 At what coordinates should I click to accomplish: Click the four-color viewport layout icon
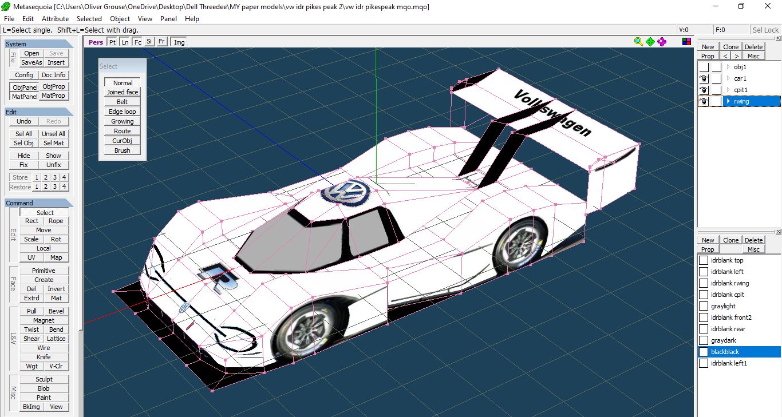pos(686,42)
